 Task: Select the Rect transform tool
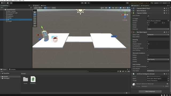click(35, 21)
